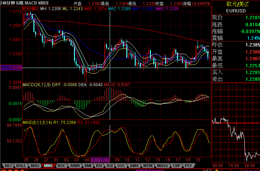Switch to the ROC indicator tab
The width and height of the screenshot is (260, 171).
(x=61, y=166)
